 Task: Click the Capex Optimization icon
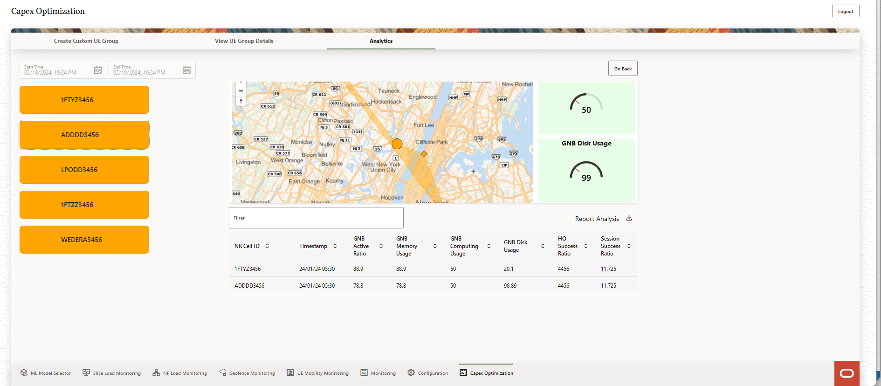[x=463, y=372]
